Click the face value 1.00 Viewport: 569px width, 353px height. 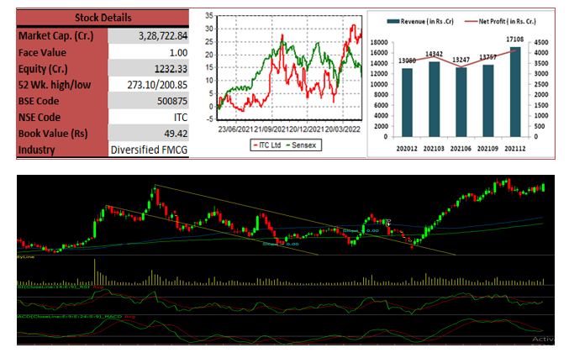[x=178, y=53]
